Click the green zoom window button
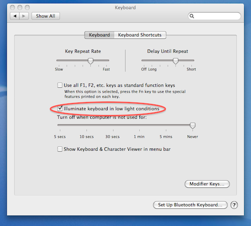The height and width of the screenshot is (226, 251). [x=28, y=7]
